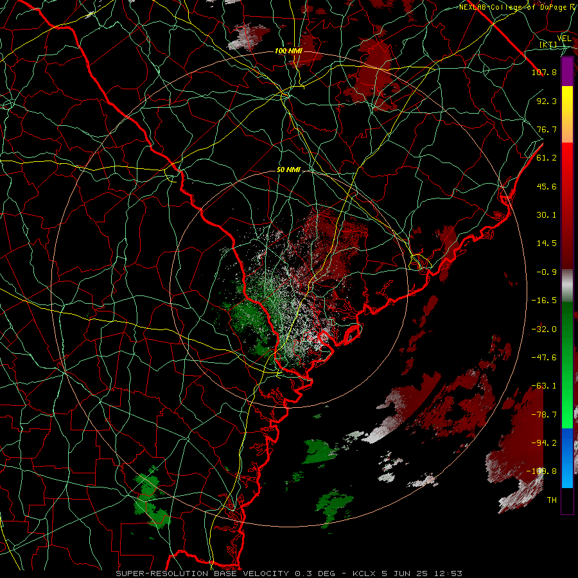Pick the blue segment of the velocity color bar
This screenshot has height=578, width=578.
(x=567, y=458)
